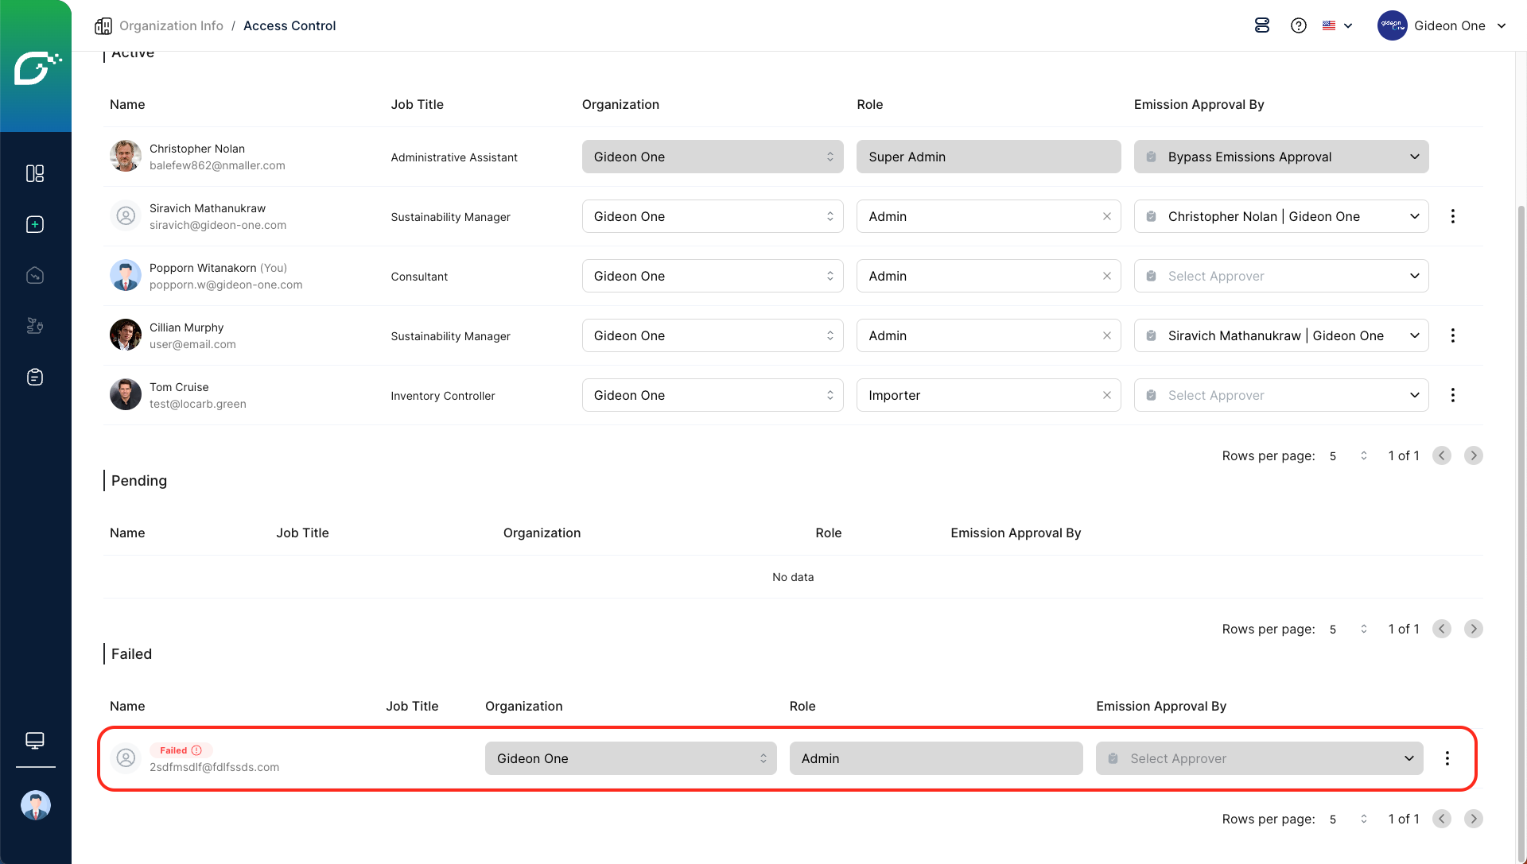
Task: Click next page arrow in the Active table
Action: [1473, 455]
